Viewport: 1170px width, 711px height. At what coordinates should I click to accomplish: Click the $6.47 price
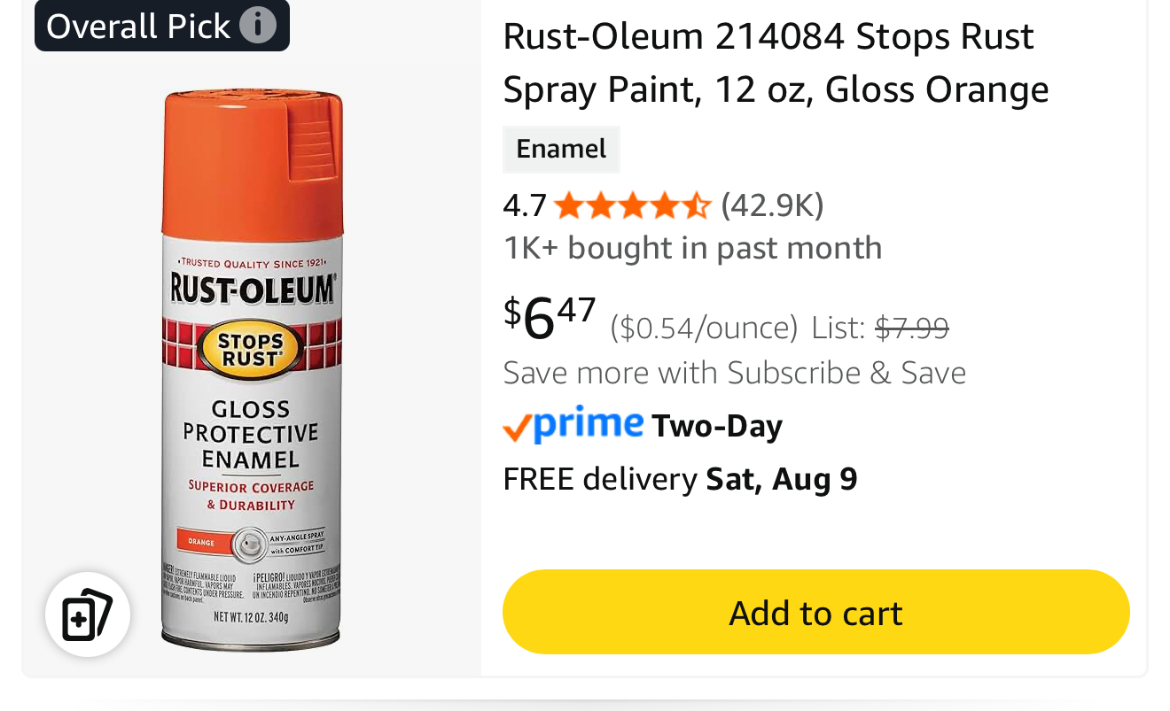550,317
